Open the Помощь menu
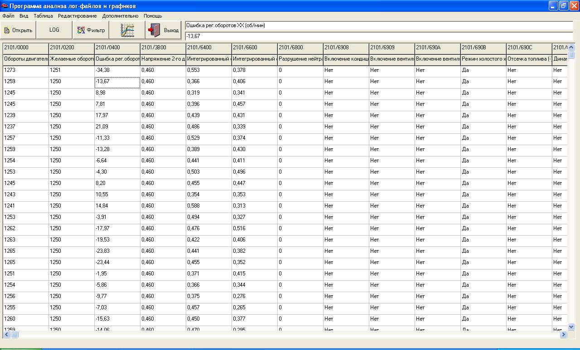The image size is (580, 350). (x=153, y=16)
